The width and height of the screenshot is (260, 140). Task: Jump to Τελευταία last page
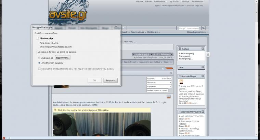(167, 54)
